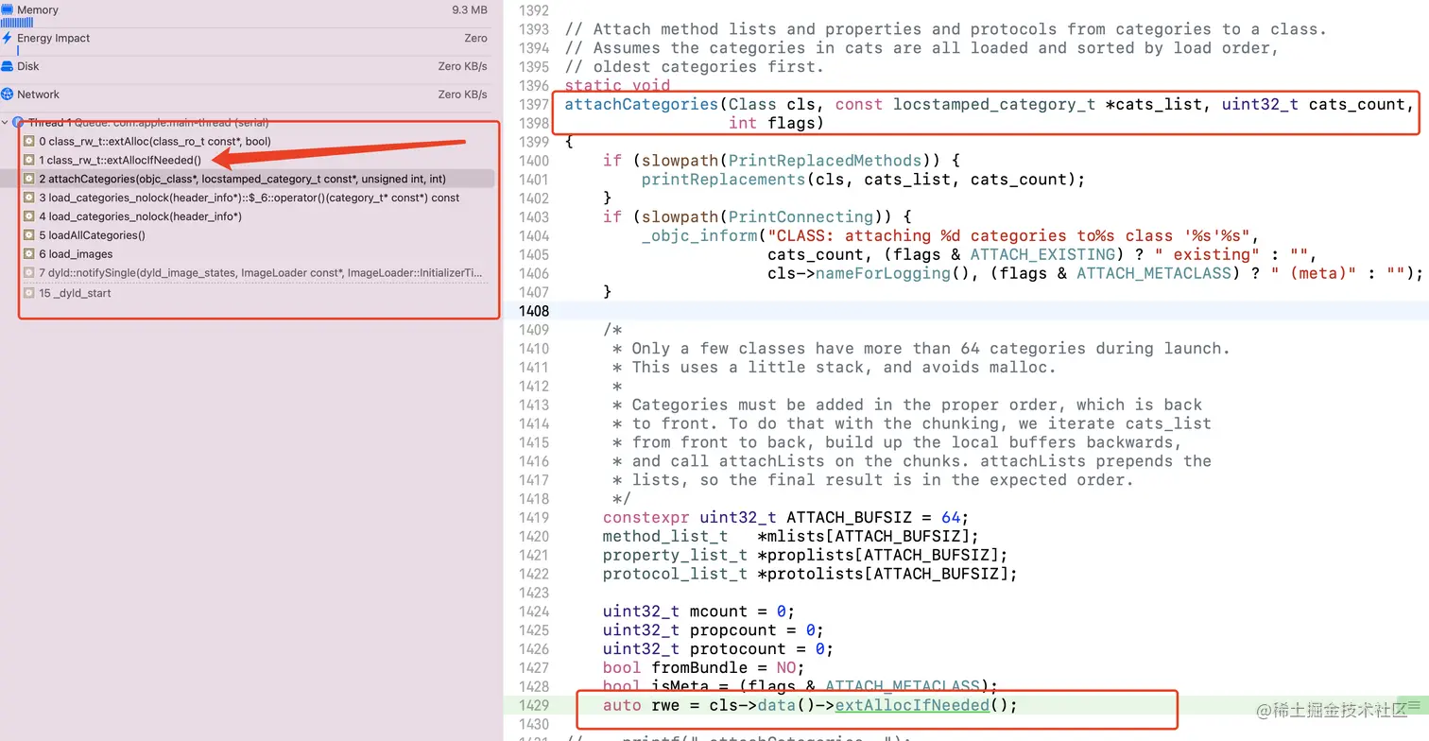Viewport: 1429px width, 741px height.
Task: Click the right-edge marker on line 1429
Action: pyautogui.click(x=1414, y=705)
